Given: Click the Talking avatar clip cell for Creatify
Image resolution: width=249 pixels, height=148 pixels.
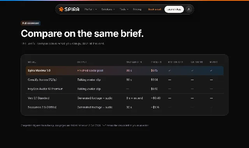Looking at the screenshot, I should pyautogui.click(x=89, y=80).
